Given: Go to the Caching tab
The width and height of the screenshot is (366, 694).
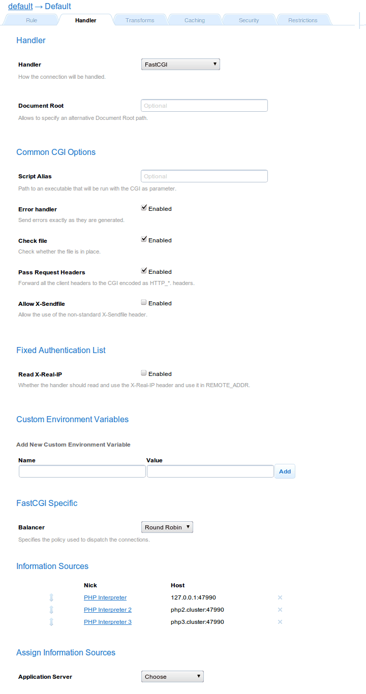Looking at the screenshot, I should coord(194,20).
